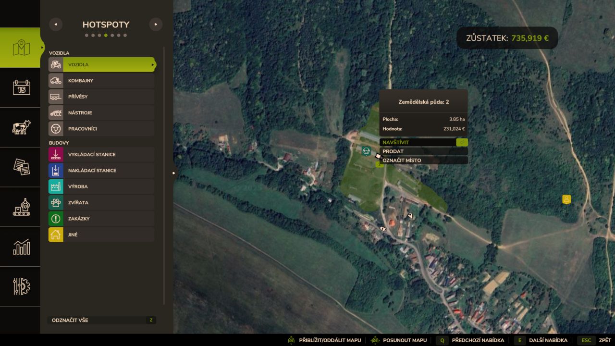Toggle Přívěsy hotspot filter

[101, 97]
